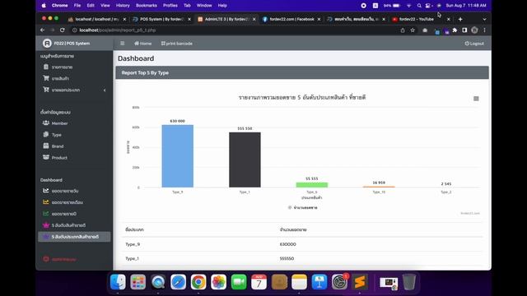
Task: Reload the page with Chrome refresh icon
Action: 63,30
